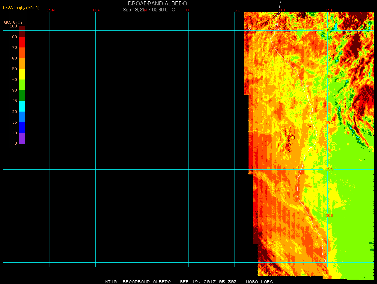Click the BBALB (%) legend heading

[x=13, y=22]
